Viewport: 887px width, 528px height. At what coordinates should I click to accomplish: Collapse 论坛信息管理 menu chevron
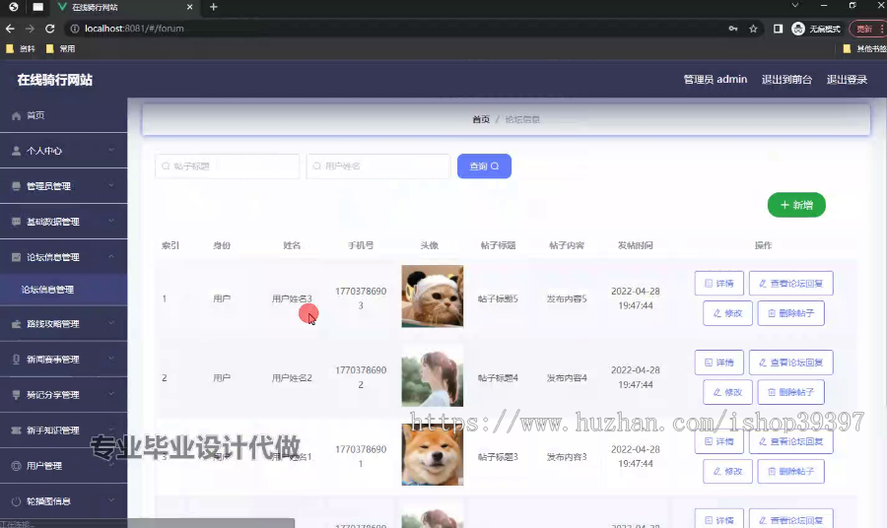click(x=111, y=256)
